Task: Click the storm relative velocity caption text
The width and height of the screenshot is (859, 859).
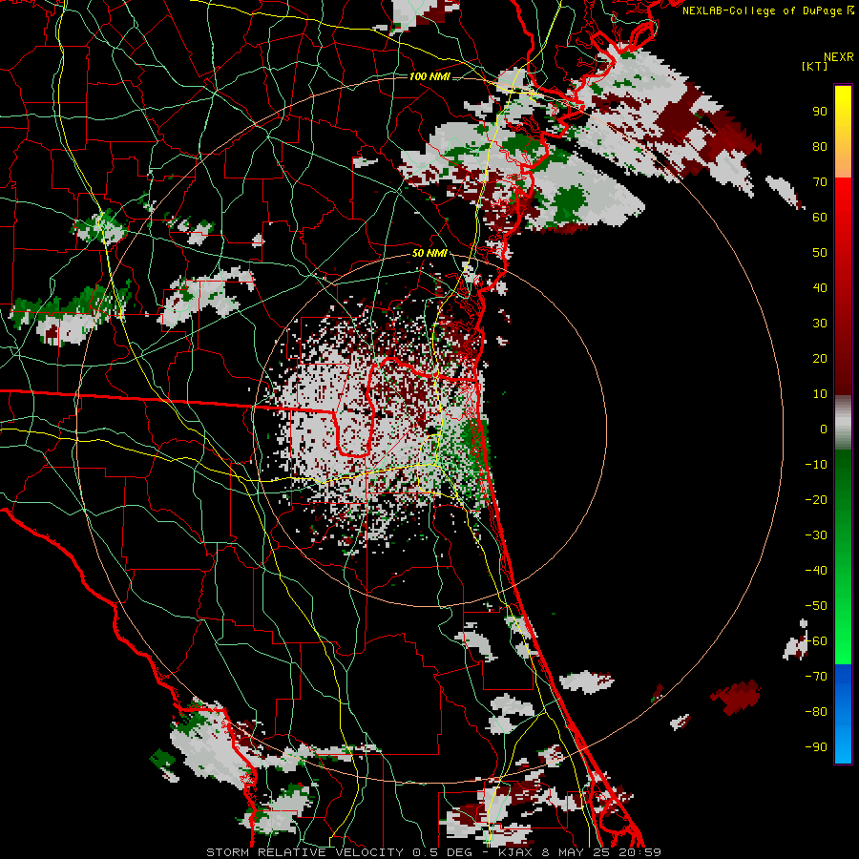Action: (x=433, y=852)
